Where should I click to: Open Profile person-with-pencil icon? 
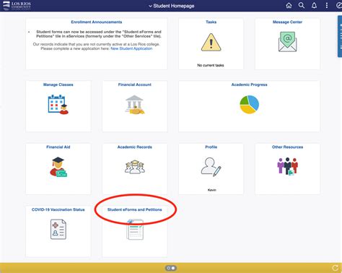click(211, 167)
